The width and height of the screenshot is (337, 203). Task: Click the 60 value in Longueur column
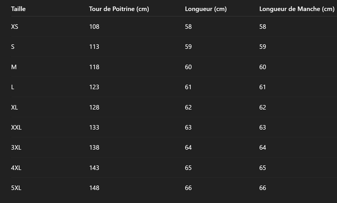coord(189,67)
